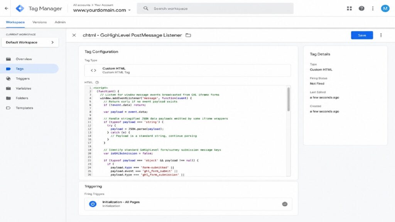Remove the Initialization - All Pages trigger

(285, 204)
